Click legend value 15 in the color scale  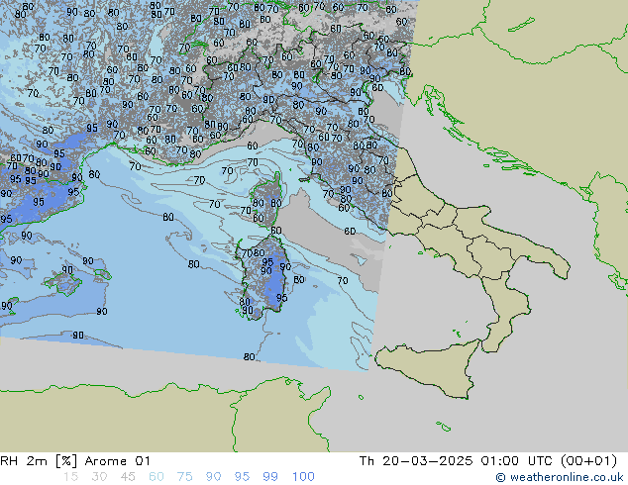click(70, 477)
